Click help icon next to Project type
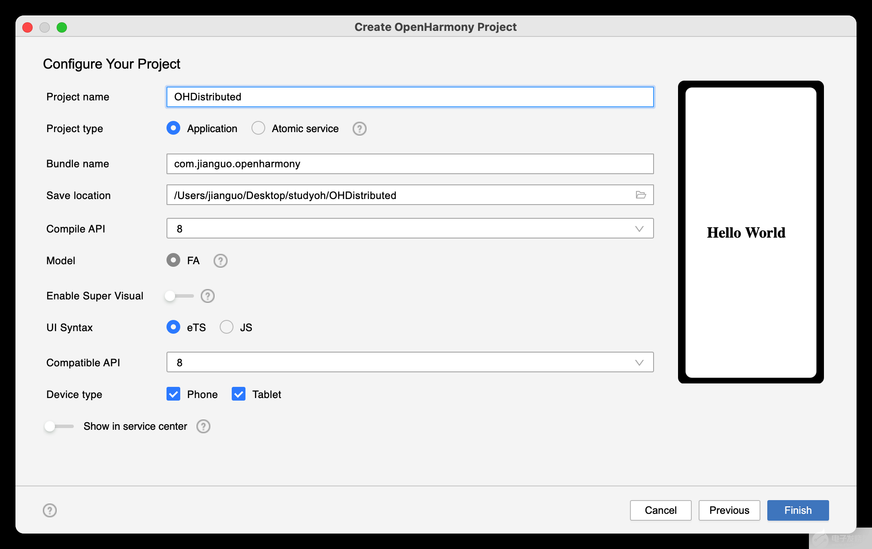 pos(359,129)
